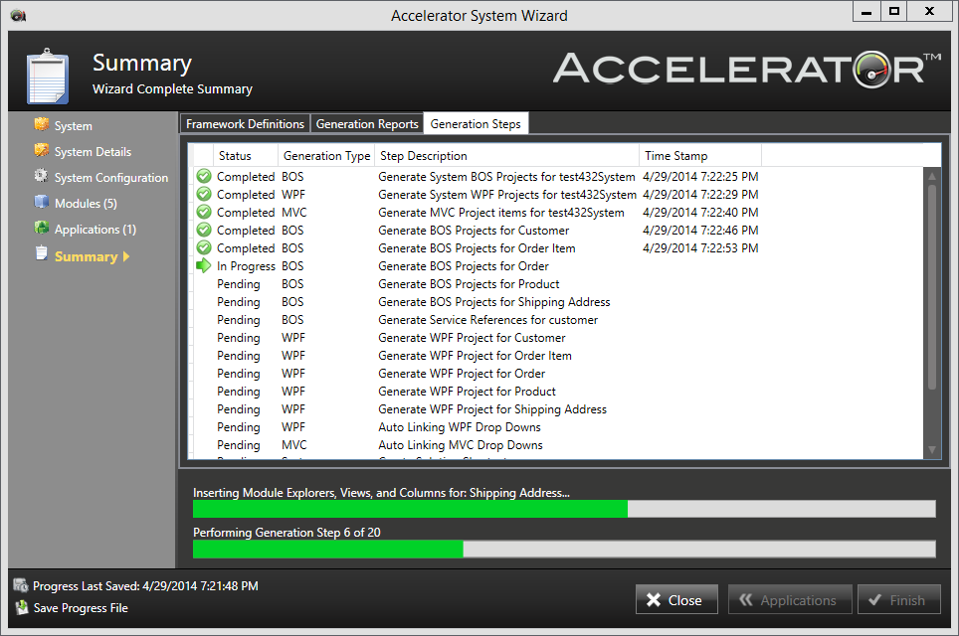Select "Generate WPF Project for Customer" row
This screenshot has width=959, height=636.
(x=558, y=338)
